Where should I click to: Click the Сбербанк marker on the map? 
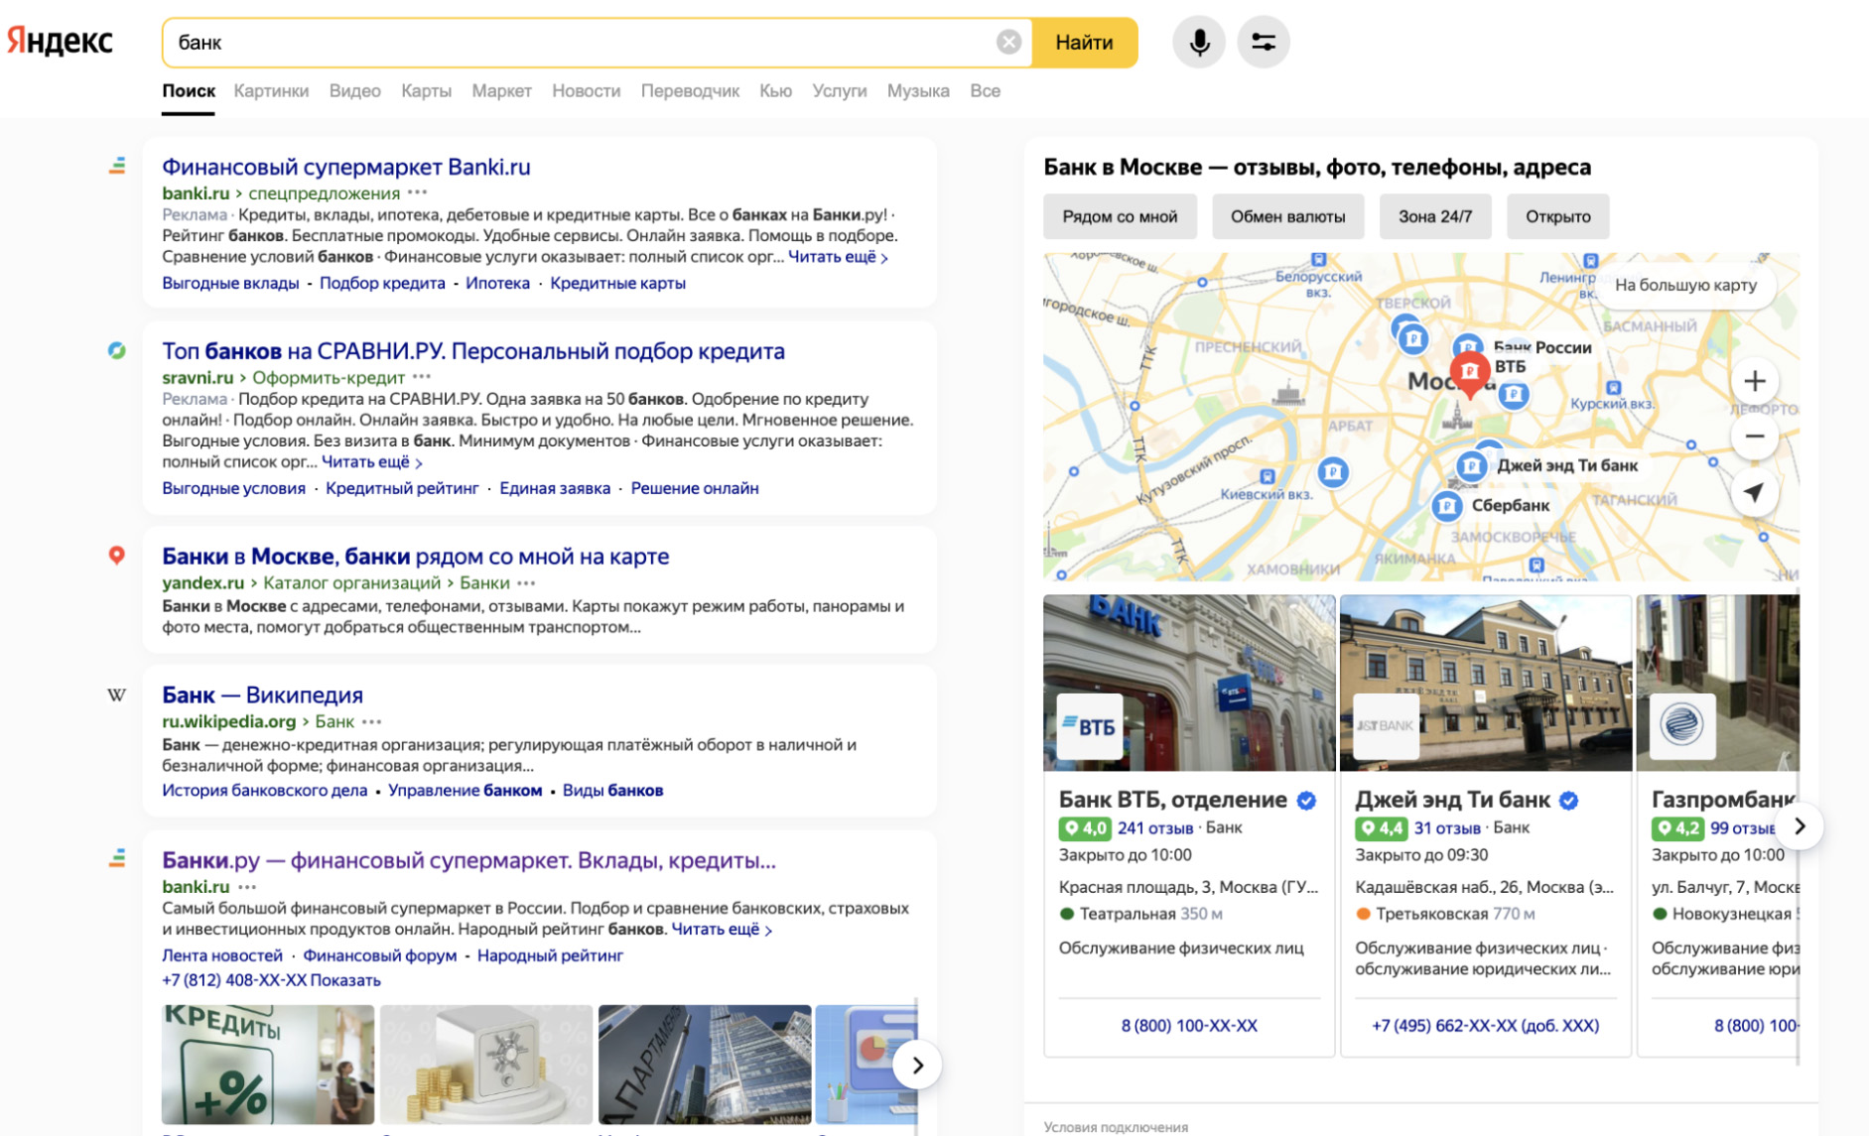pos(1447,506)
